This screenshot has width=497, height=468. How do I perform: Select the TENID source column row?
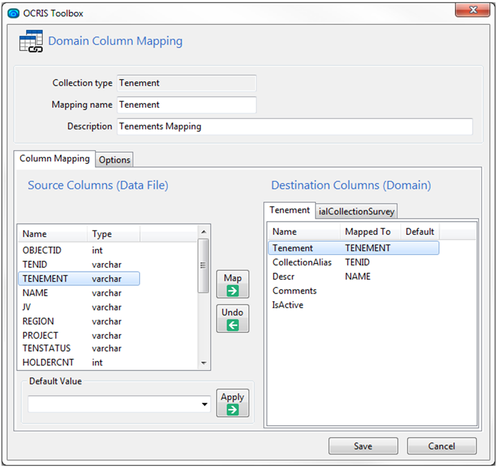click(x=79, y=265)
